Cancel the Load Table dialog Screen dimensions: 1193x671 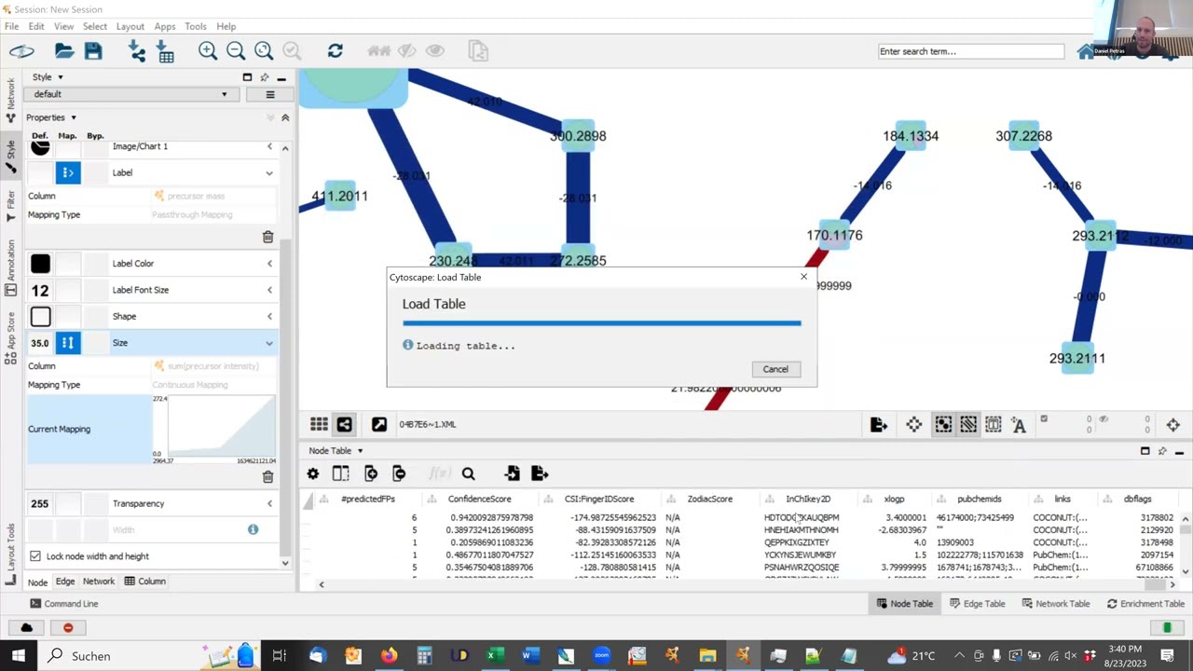775,369
